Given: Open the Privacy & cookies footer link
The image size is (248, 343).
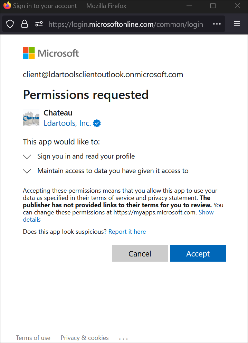Looking at the screenshot, I should [x=85, y=338].
